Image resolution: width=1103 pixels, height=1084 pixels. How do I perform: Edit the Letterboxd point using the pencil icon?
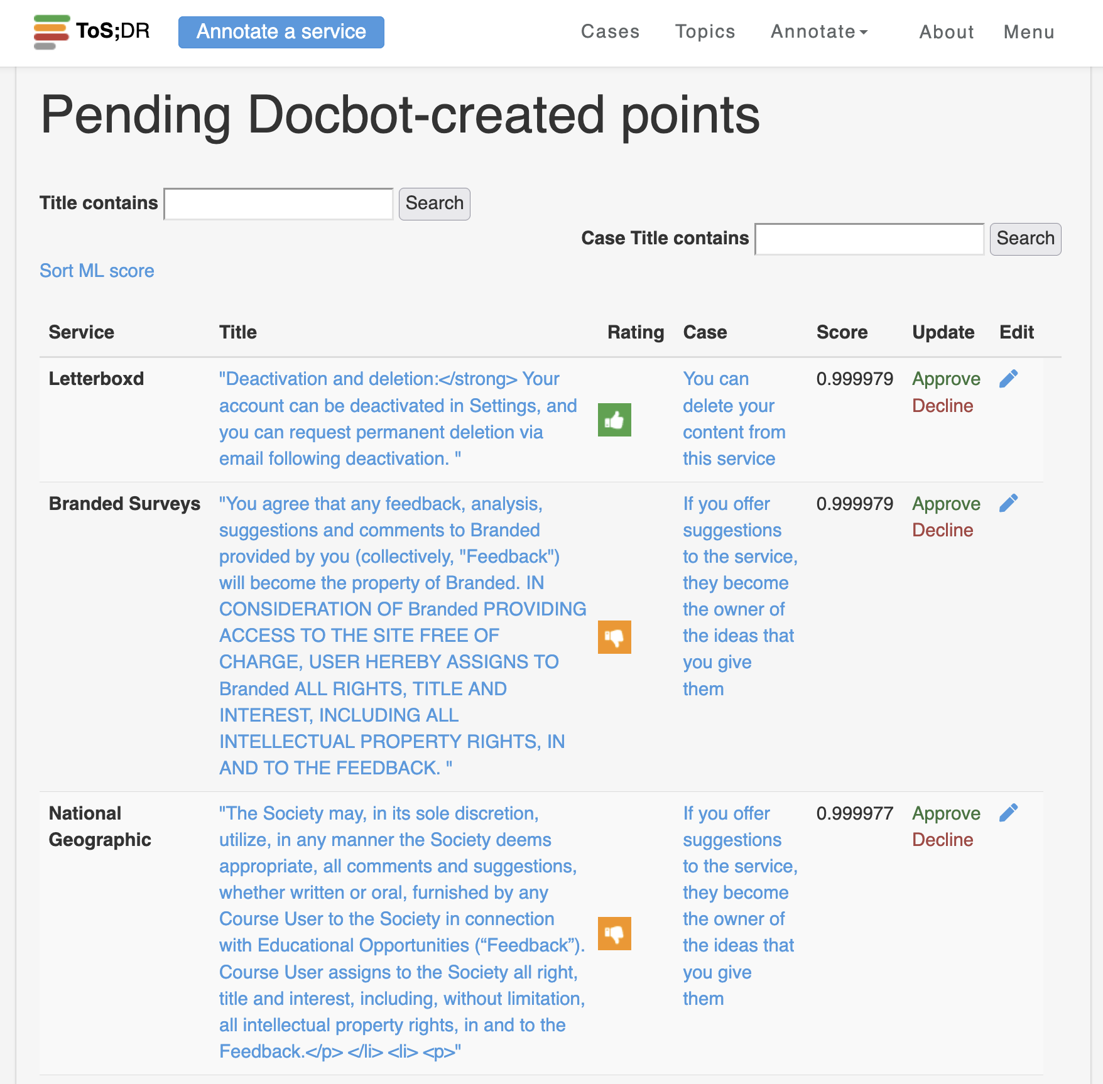1010,378
